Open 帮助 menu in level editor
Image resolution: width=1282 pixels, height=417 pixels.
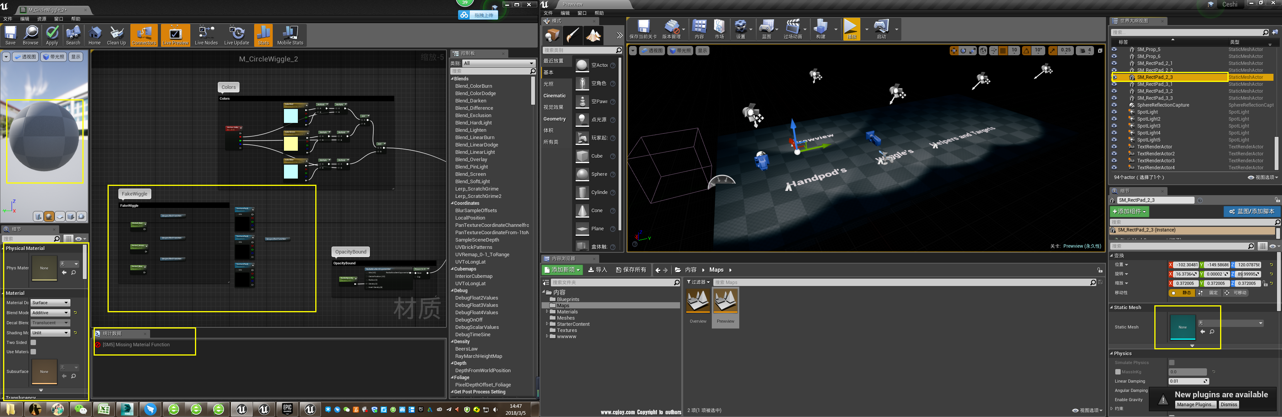pyautogui.click(x=599, y=13)
